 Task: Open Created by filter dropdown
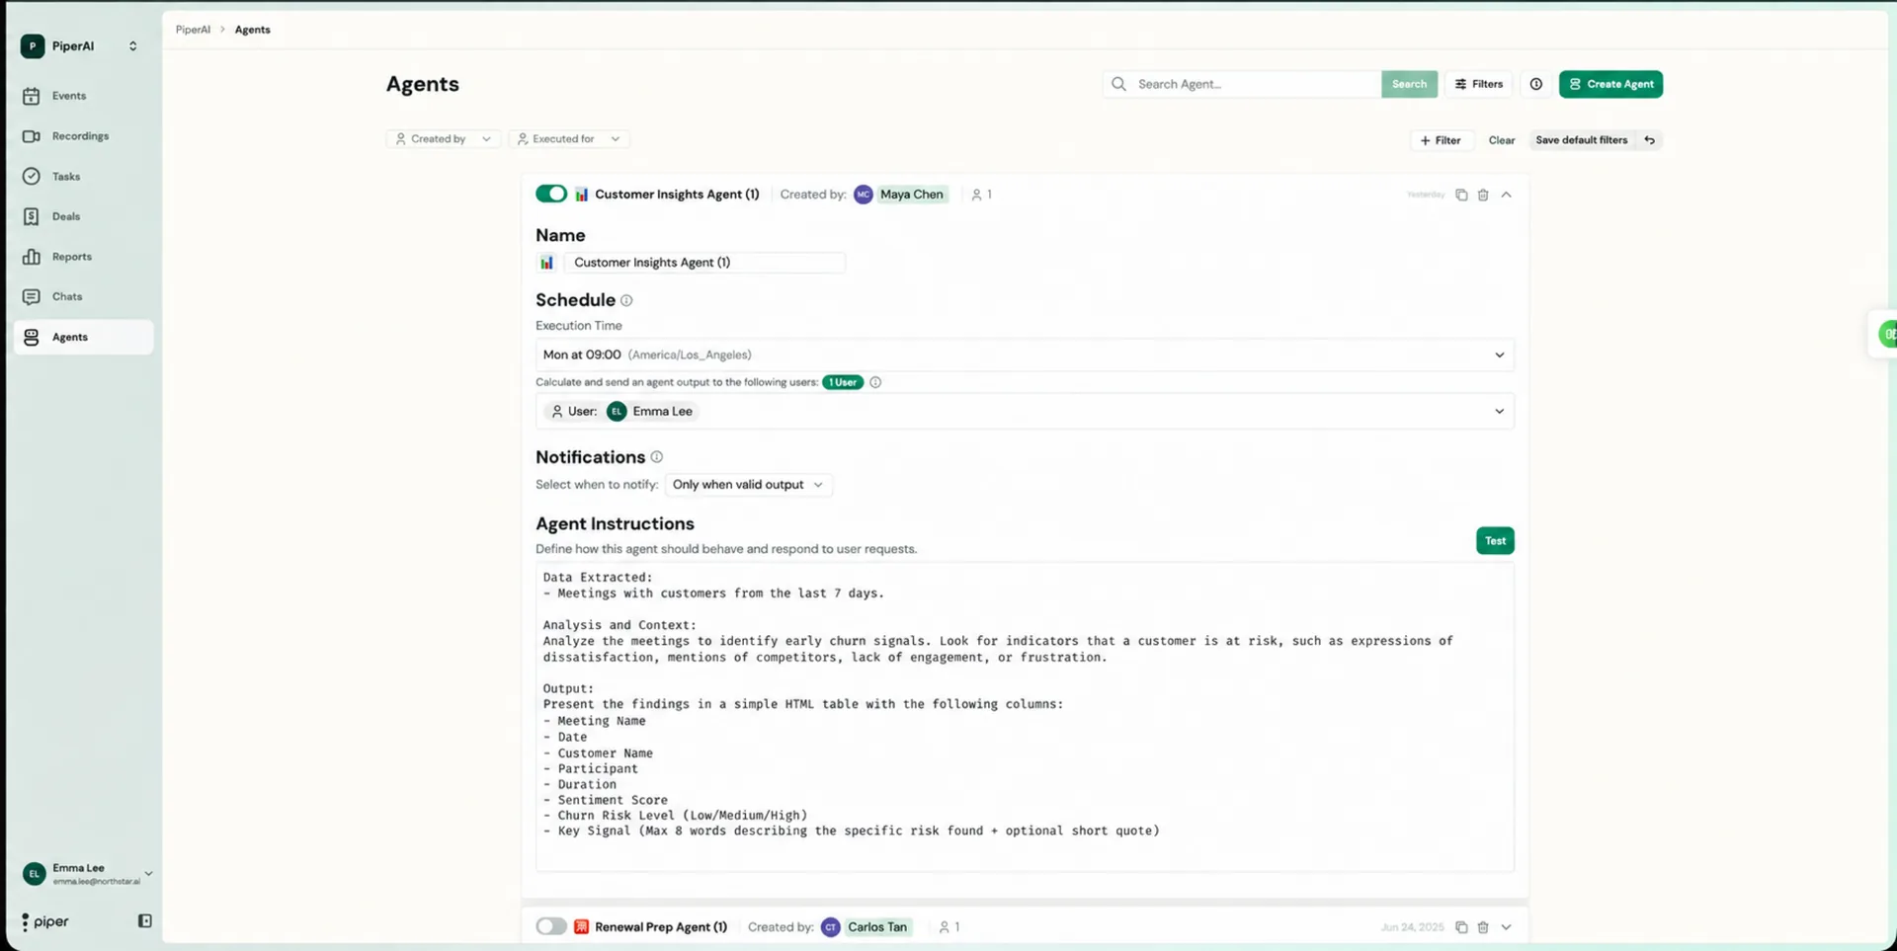443,139
